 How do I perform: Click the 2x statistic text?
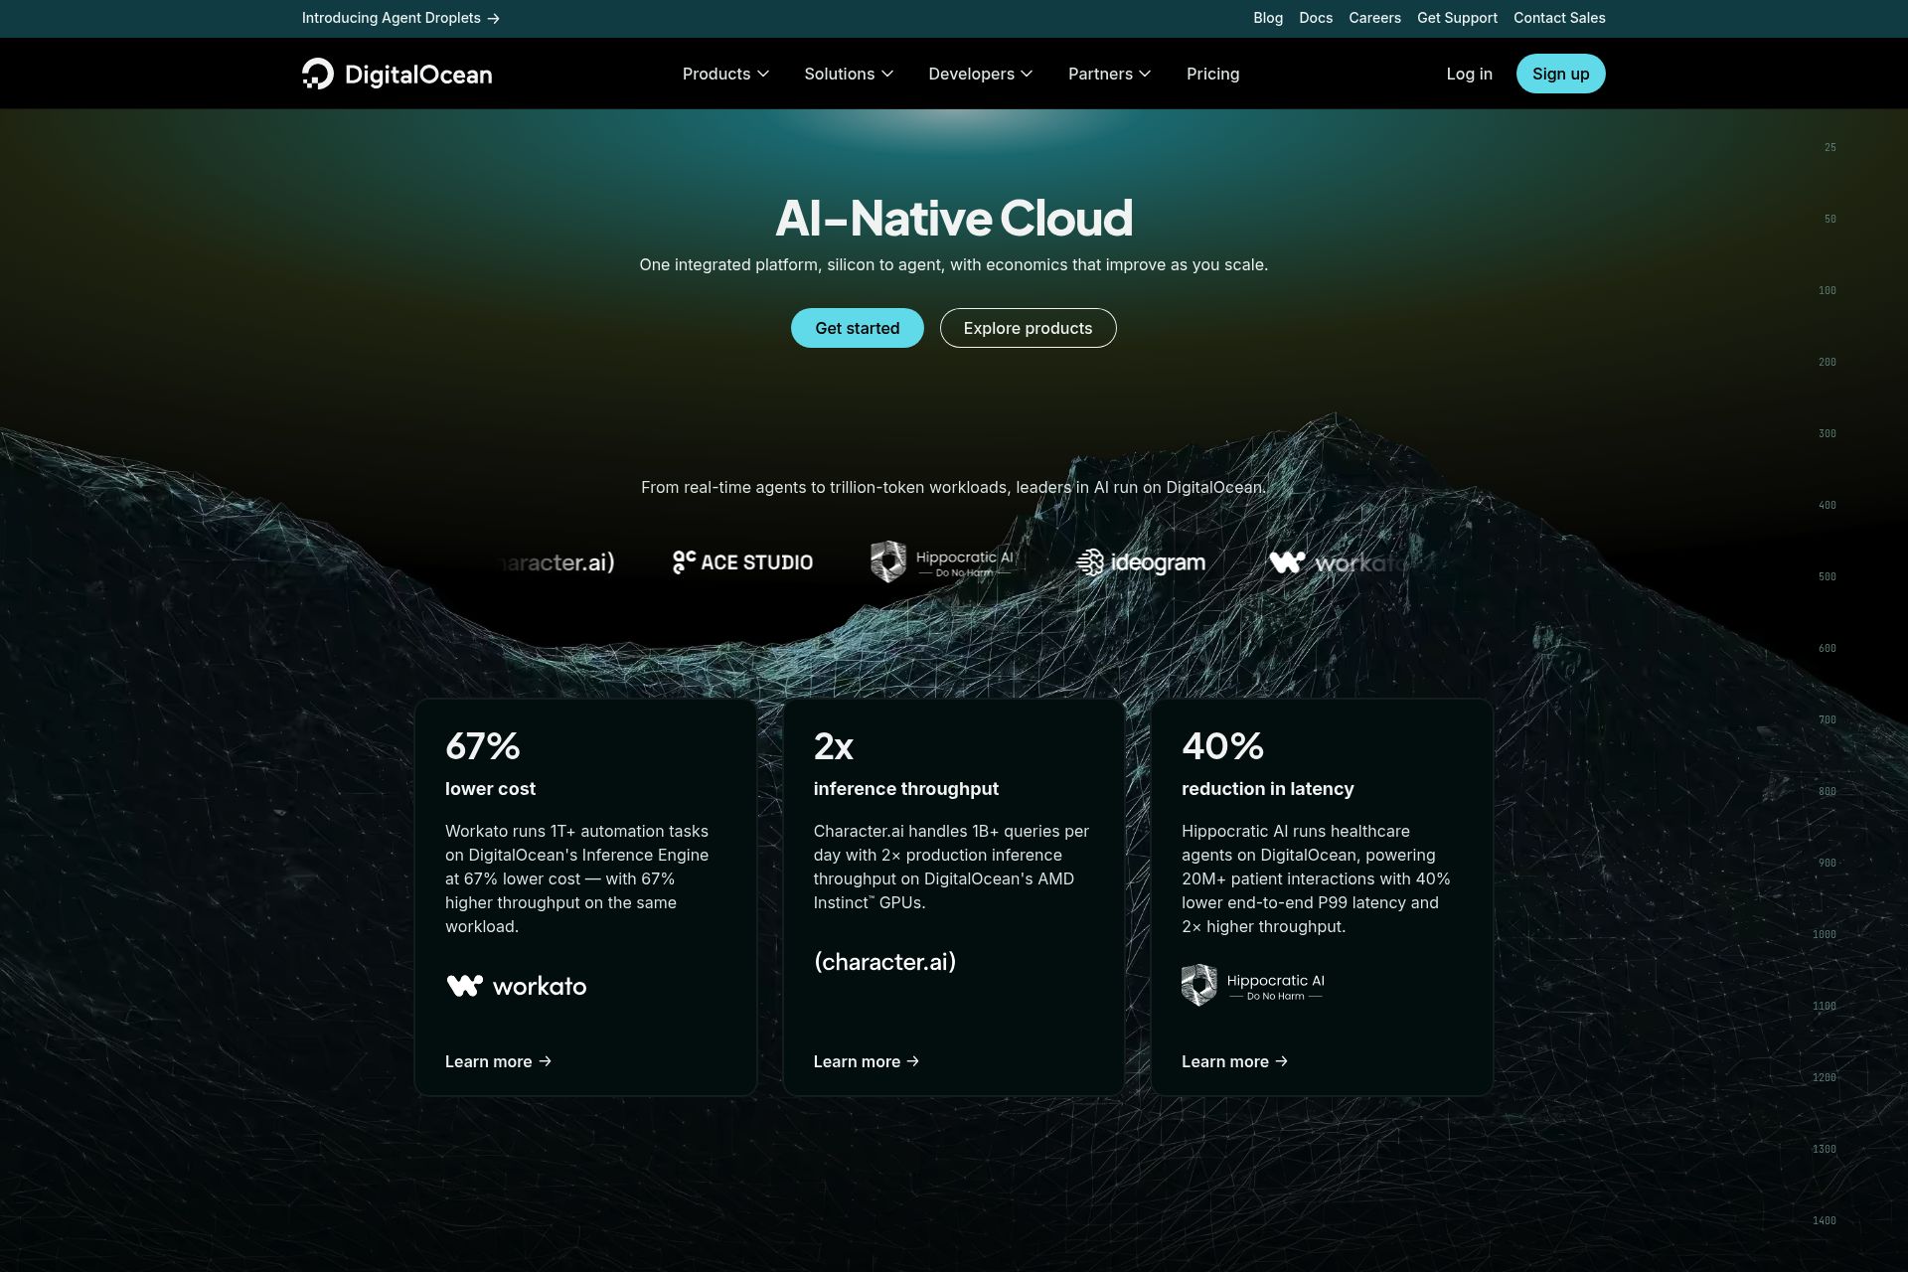click(x=833, y=746)
